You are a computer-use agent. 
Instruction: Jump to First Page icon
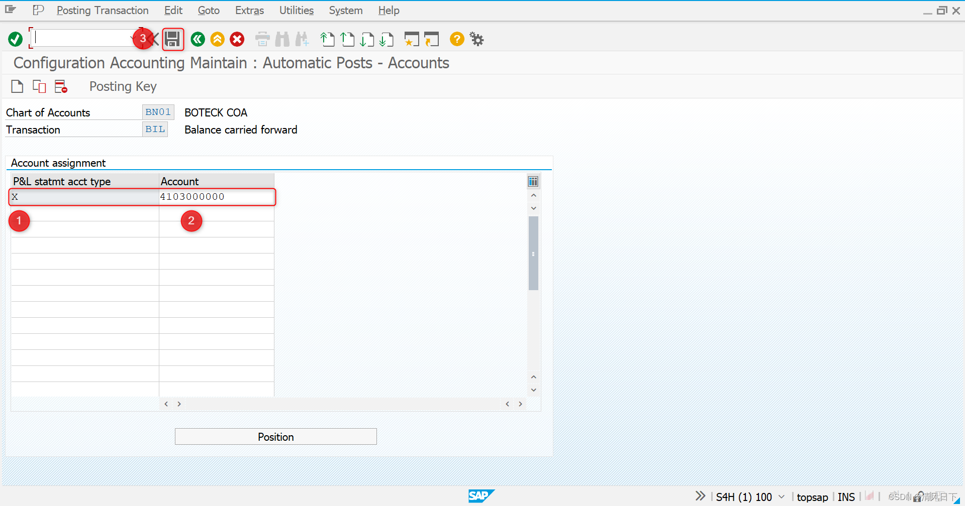[x=328, y=39]
